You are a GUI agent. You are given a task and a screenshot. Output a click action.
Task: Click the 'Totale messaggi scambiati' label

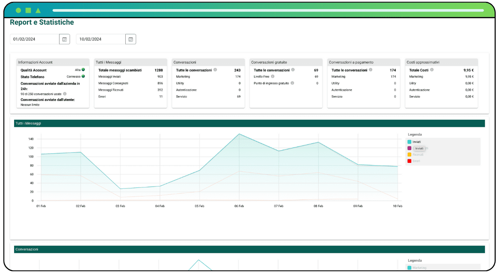[x=120, y=70]
